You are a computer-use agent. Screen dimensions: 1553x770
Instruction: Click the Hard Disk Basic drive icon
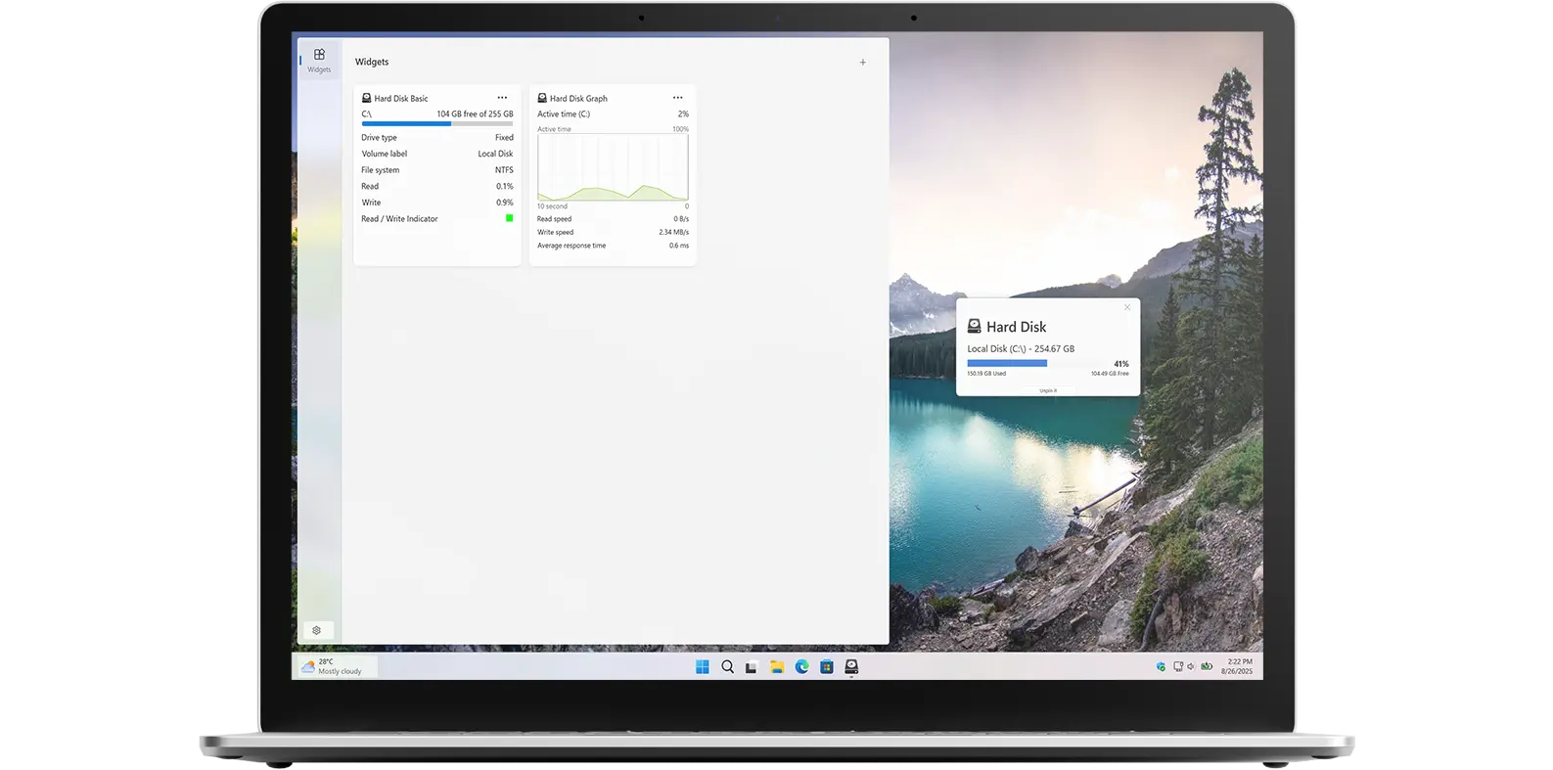pos(366,98)
